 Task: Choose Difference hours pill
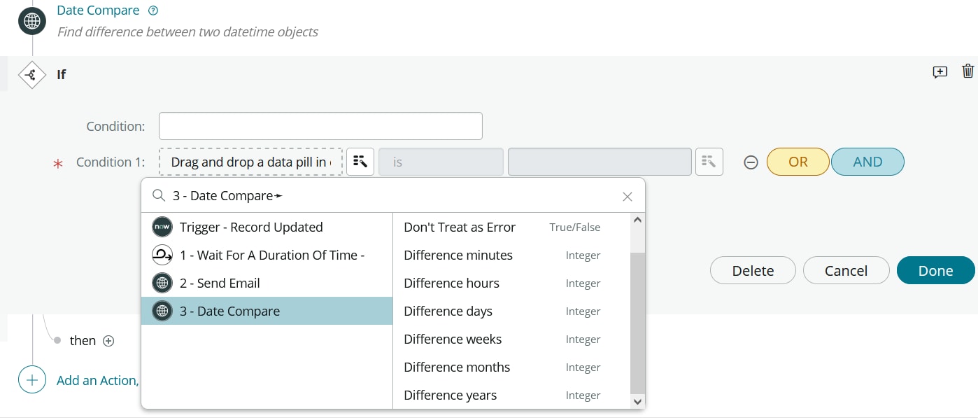pyautogui.click(x=452, y=283)
